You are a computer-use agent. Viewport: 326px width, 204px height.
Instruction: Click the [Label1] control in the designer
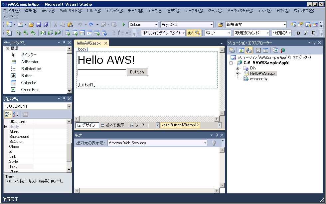point(86,84)
